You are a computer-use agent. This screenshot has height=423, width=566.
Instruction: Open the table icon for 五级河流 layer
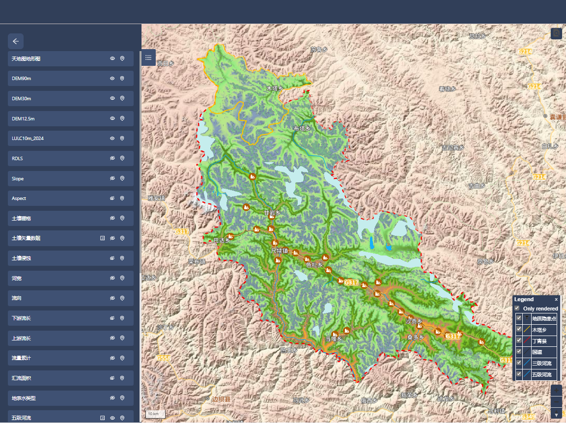(x=102, y=418)
